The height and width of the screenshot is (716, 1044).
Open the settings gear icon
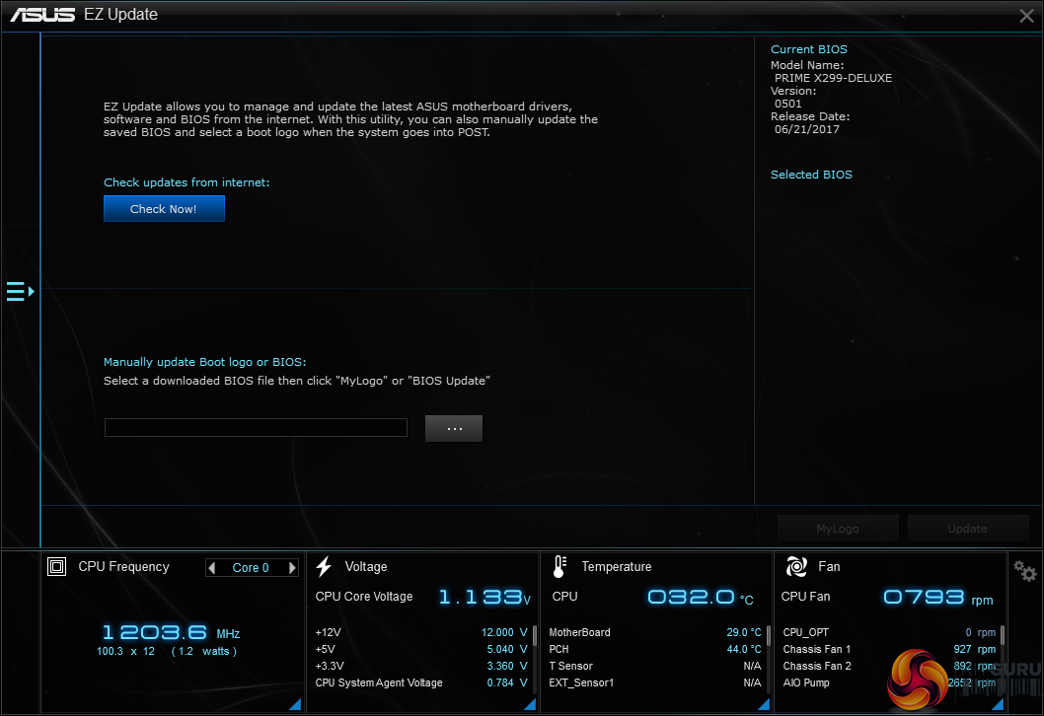click(x=1024, y=571)
